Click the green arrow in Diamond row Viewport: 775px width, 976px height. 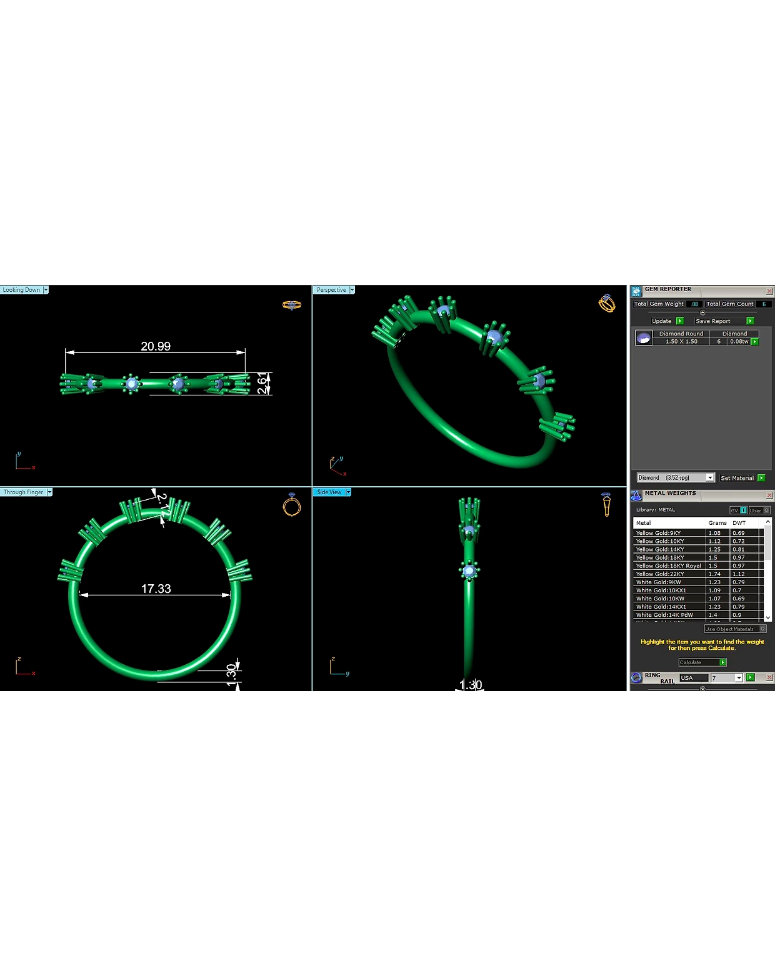[755, 342]
